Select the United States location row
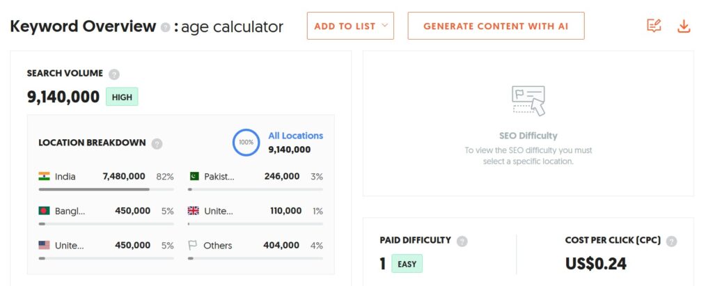 106,246
